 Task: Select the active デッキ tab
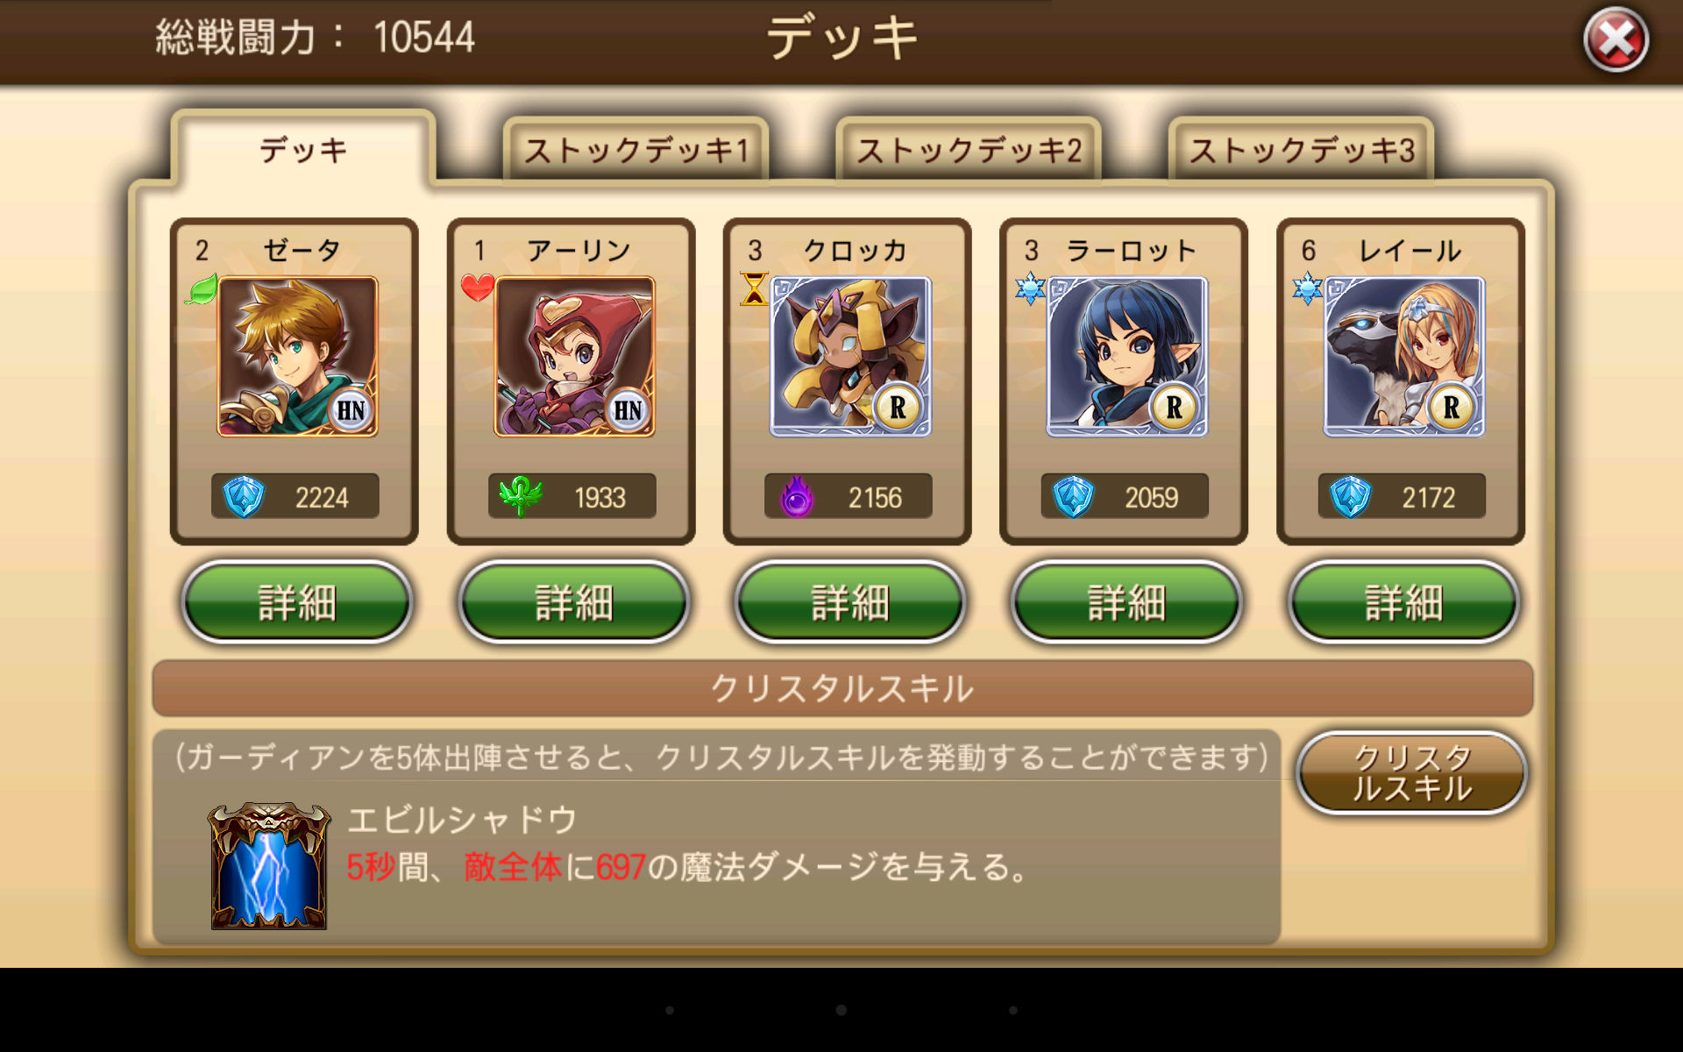click(303, 149)
